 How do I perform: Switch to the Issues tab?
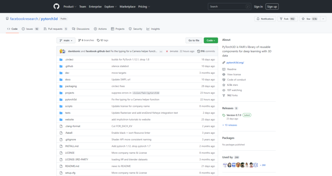pyautogui.click(x=31, y=29)
